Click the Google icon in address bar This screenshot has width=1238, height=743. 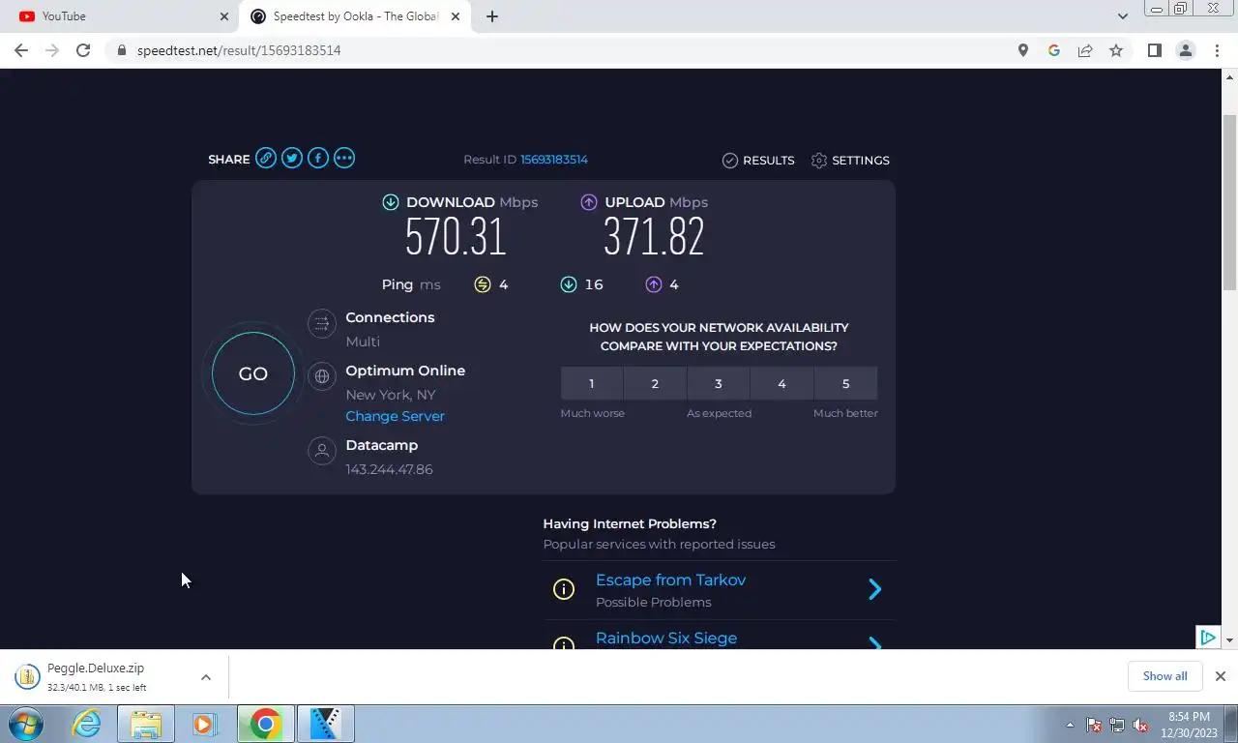click(1054, 50)
